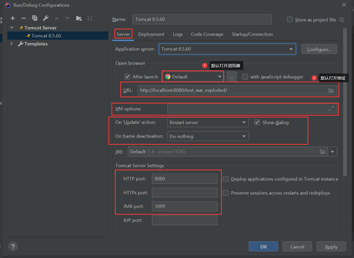Collapse the Tomcat Server tree node

pyautogui.click(x=12, y=27)
